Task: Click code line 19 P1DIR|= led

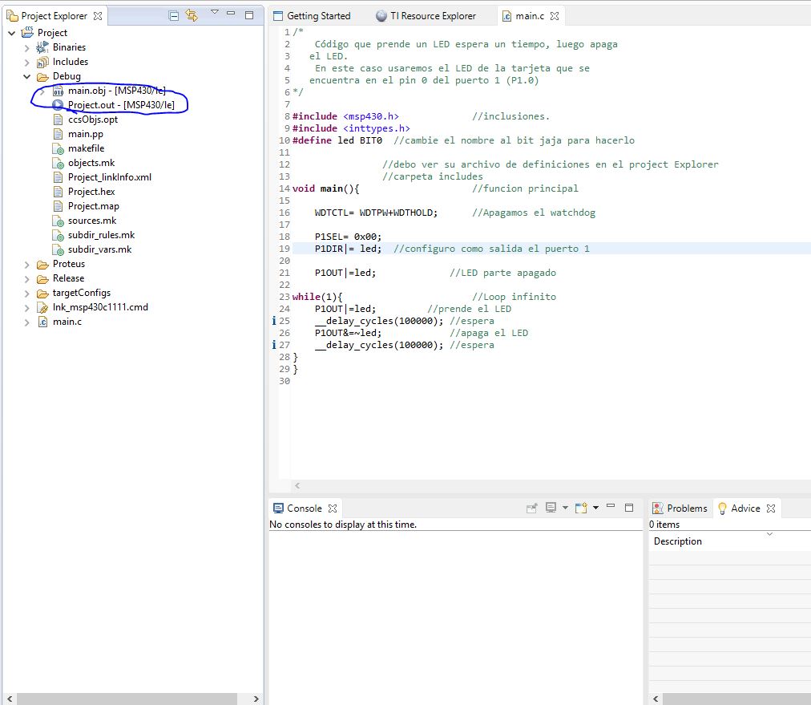Action: [x=348, y=249]
